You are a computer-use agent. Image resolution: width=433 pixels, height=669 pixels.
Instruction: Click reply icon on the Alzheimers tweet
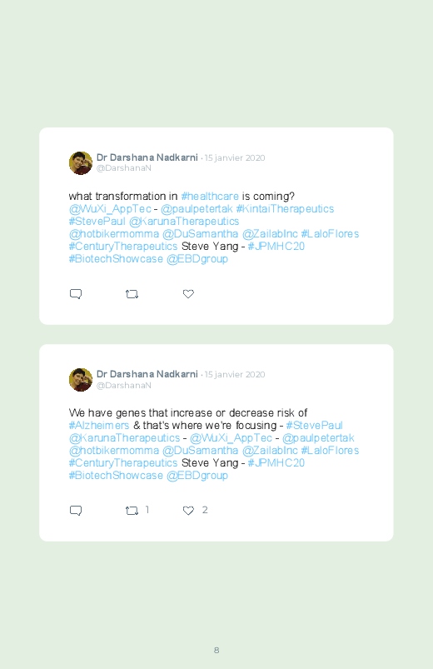click(x=76, y=510)
